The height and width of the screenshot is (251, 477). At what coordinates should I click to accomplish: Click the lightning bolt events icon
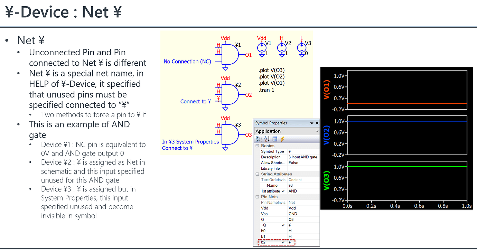[282, 139]
